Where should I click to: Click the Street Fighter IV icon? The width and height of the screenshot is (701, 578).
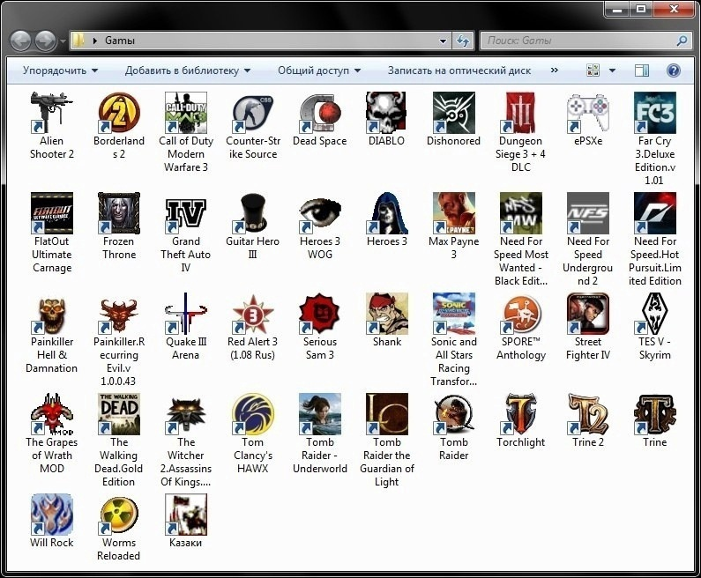pos(588,314)
